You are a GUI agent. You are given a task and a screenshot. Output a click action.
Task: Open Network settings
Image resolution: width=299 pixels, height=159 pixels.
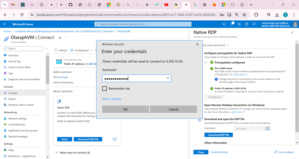point(17,118)
